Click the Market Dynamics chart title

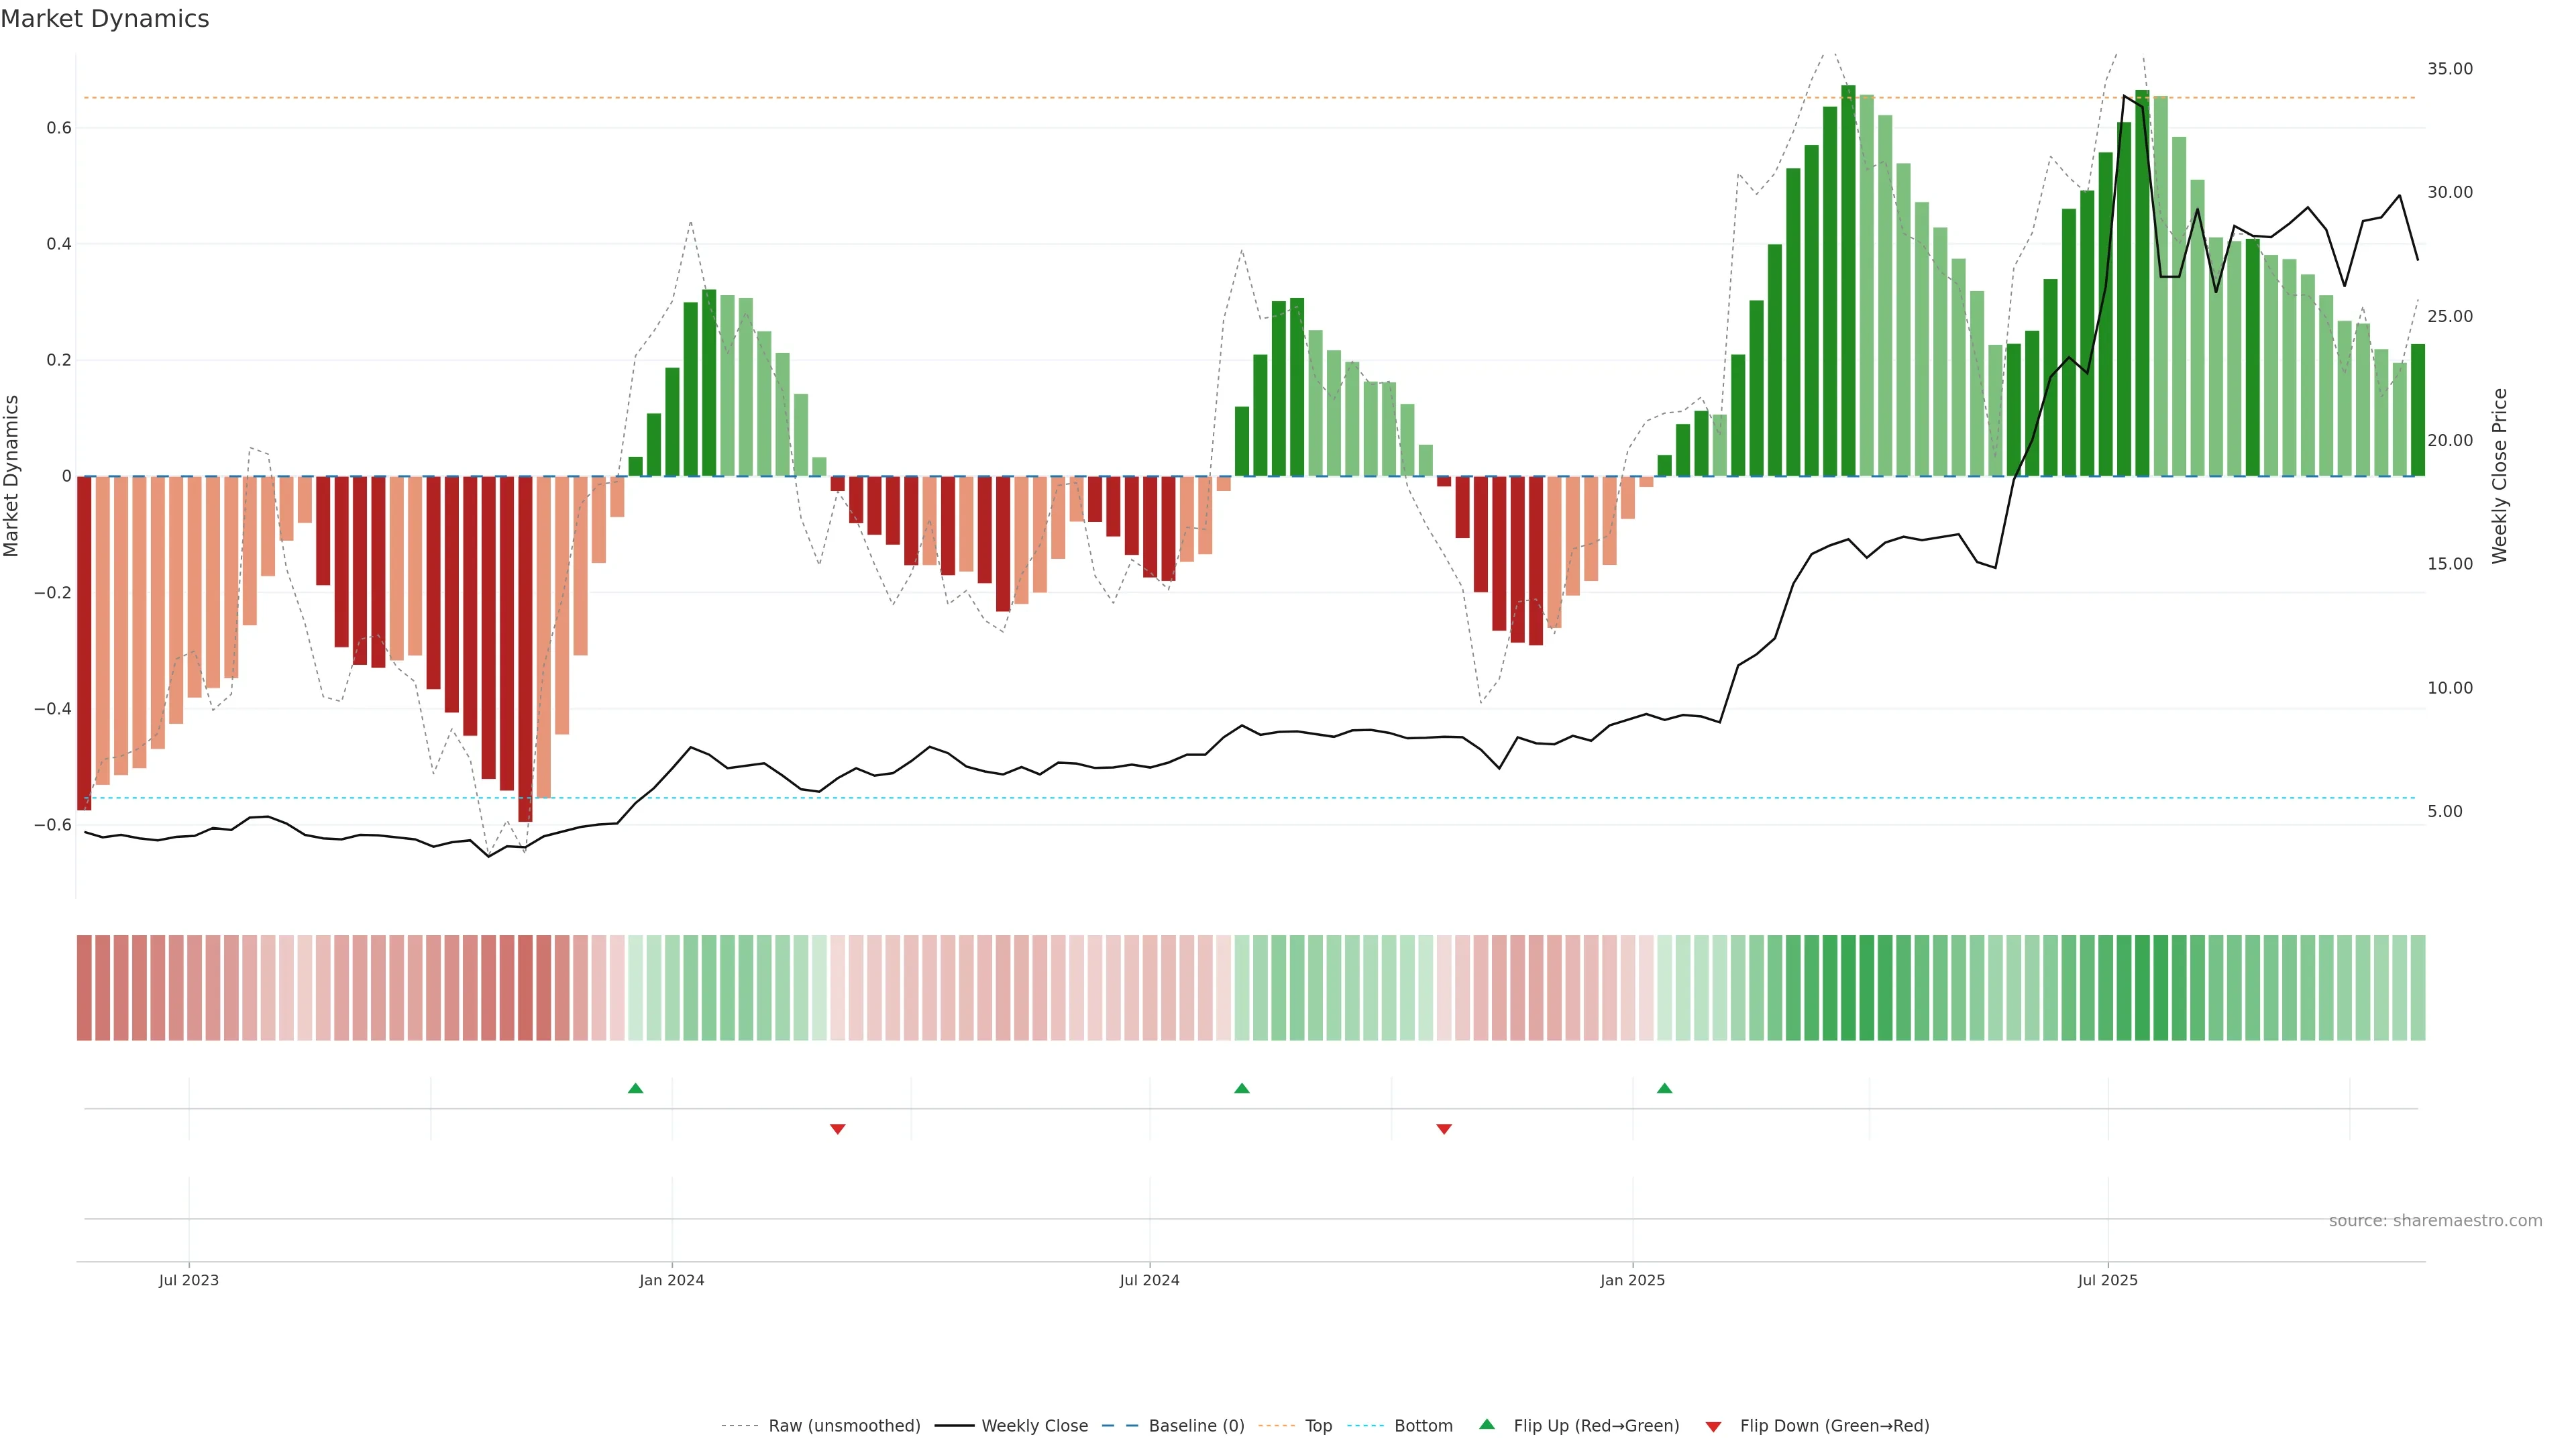tap(105, 19)
